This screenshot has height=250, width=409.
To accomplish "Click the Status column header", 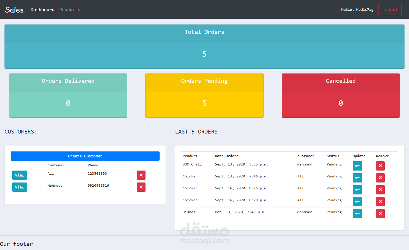I will point(333,156).
